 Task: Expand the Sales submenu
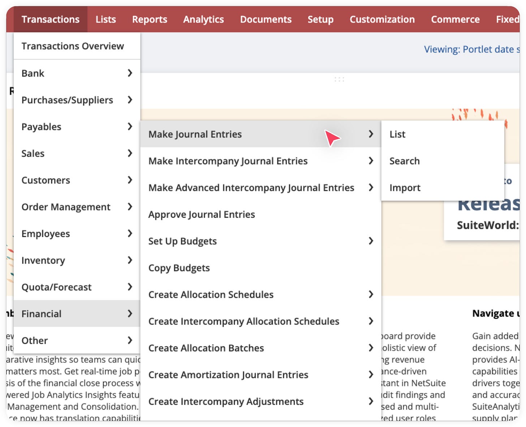[77, 153]
